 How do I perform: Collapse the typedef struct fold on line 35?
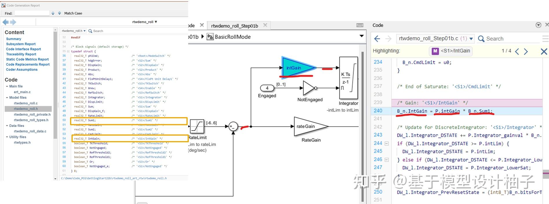68,51
